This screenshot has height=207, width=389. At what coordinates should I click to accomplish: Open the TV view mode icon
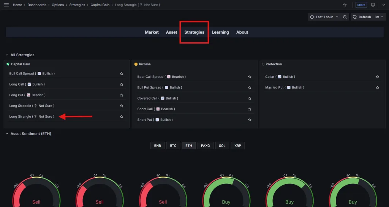pos(373,5)
